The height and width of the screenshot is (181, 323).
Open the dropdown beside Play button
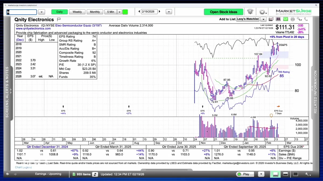click(x=261, y=174)
